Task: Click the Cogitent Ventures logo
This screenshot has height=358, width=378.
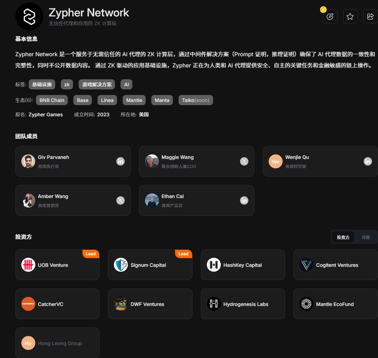Action: [306, 265]
